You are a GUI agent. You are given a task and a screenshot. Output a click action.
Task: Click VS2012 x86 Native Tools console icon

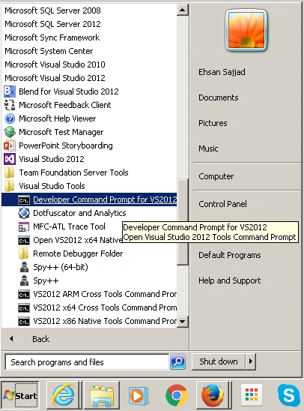pos(23,321)
